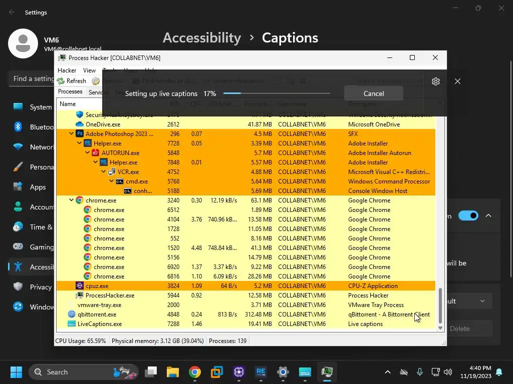Click Accessibility breadcrumb in Settings

202,38
